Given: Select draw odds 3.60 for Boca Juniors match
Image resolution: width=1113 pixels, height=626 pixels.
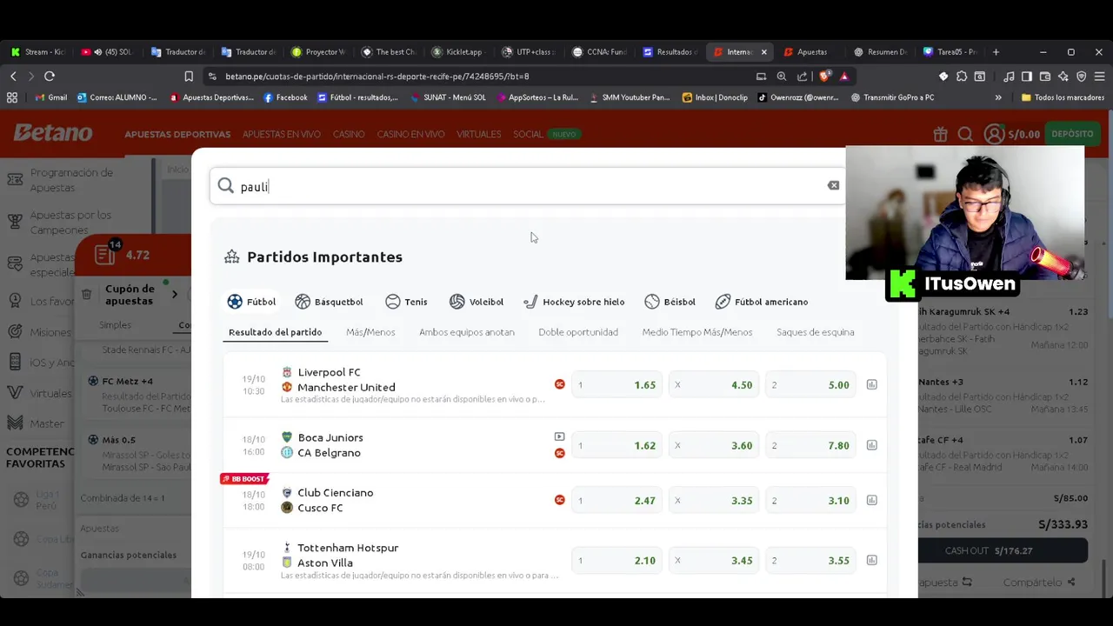Looking at the screenshot, I should tap(713, 445).
